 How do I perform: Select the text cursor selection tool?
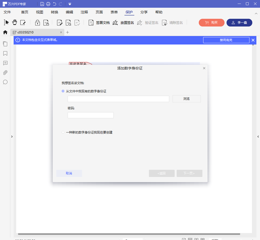coord(6,22)
